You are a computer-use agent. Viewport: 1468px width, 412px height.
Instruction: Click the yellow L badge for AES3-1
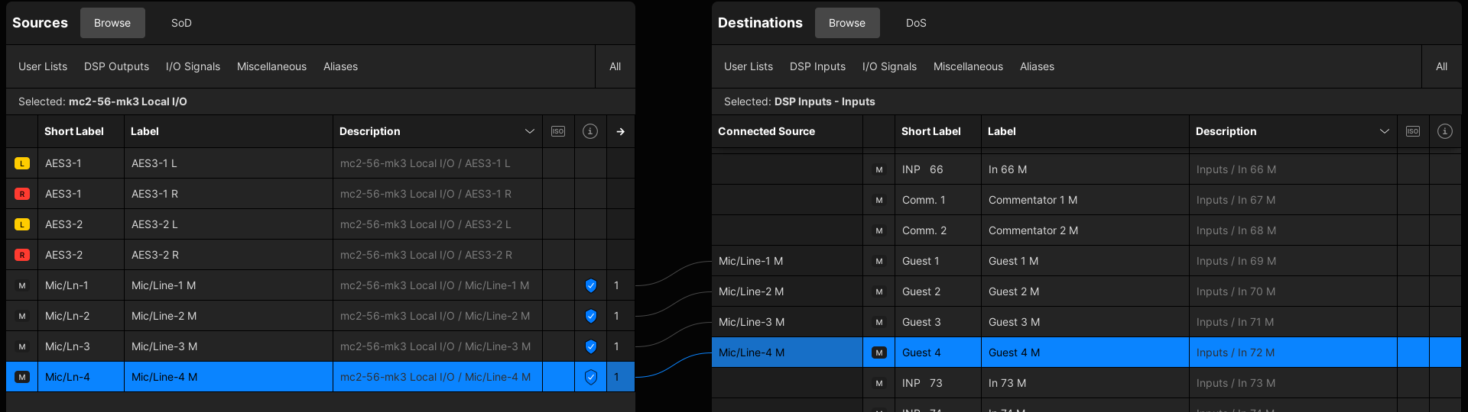pyautogui.click(x=22, y=163)
